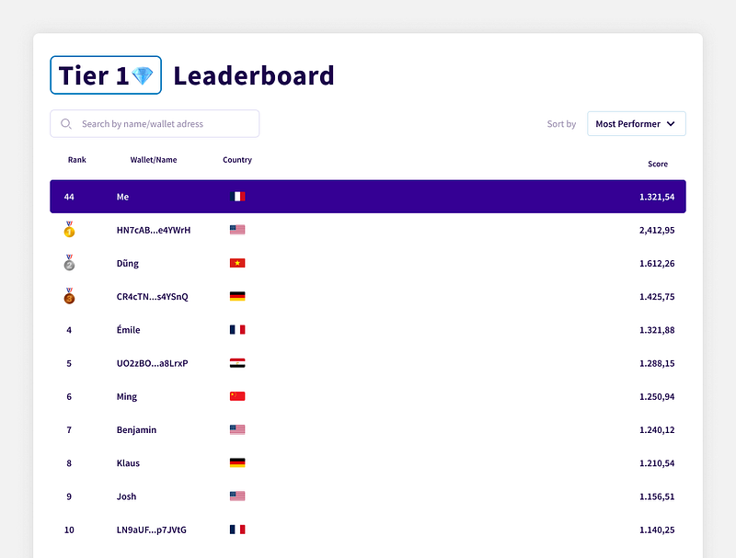736x558 pixels.
Task: Sort by the Rank column header
Action: (x=77, y=160)
